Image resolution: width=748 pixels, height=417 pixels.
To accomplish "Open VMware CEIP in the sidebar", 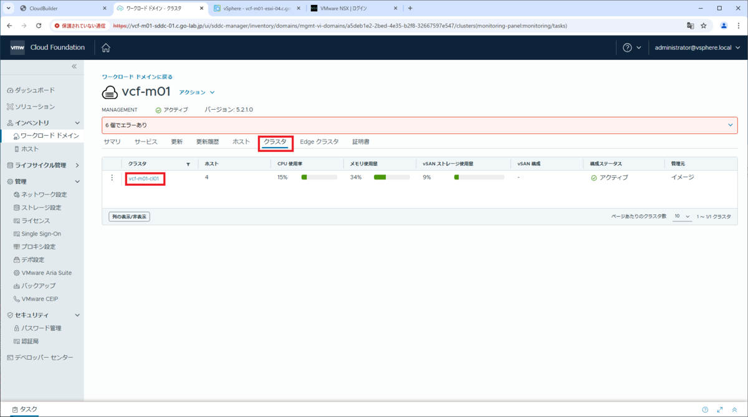I will pos(36,299).
